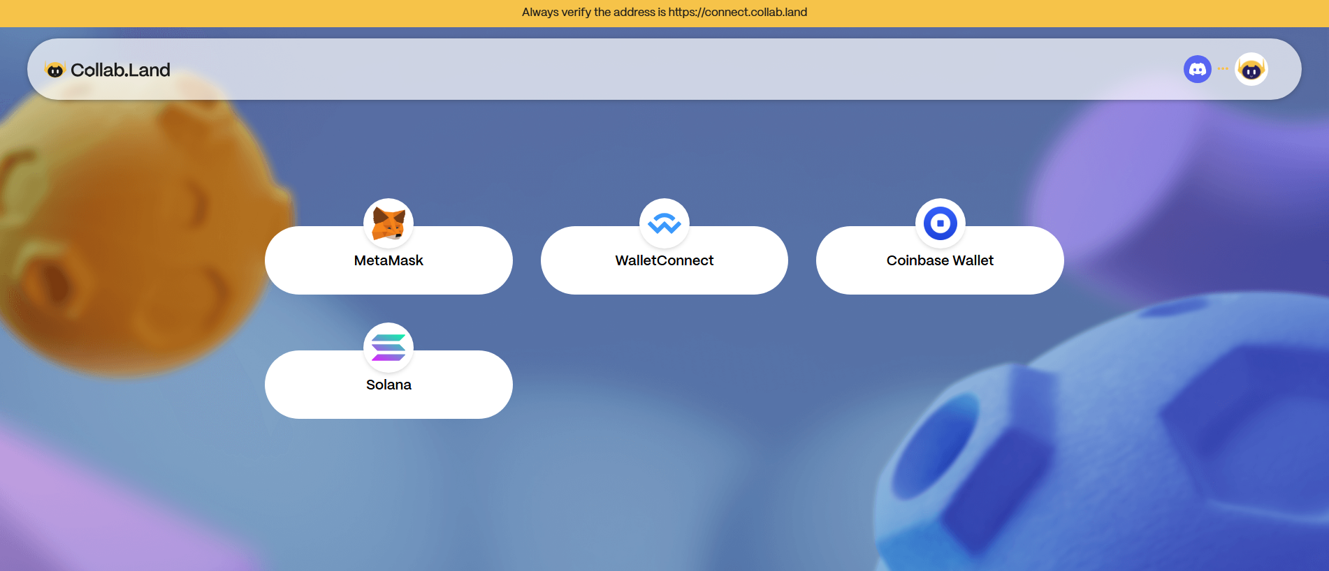1329x571 pixels.
Task: Click the Coinbase Wallet circle icon
Action: pyautogui.click(x=941, y=223)
